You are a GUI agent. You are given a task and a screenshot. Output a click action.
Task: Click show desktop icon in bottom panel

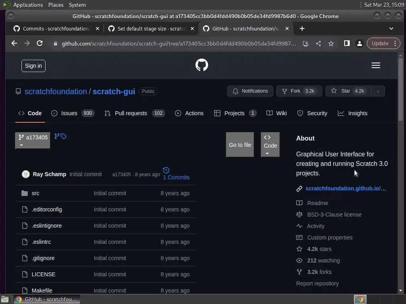(x=5, y=299)
